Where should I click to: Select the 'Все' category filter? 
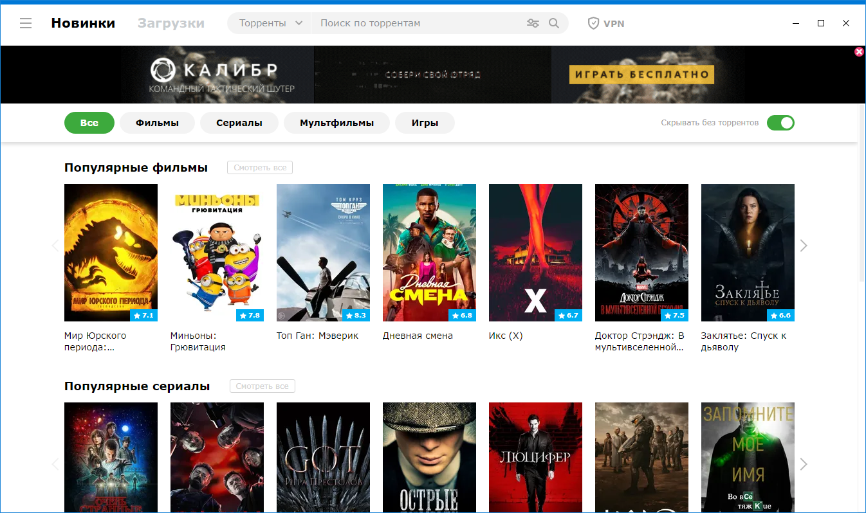(89, 123)
